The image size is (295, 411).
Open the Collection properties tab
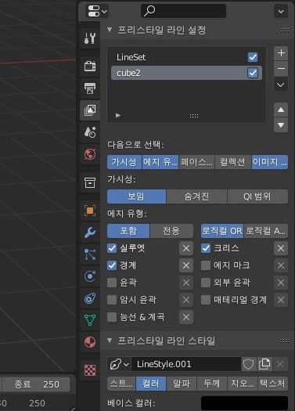tap(90, 182)
